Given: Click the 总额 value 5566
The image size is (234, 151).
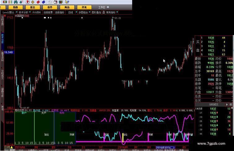Looking at the screenshot, I should [x=211, y=80].
